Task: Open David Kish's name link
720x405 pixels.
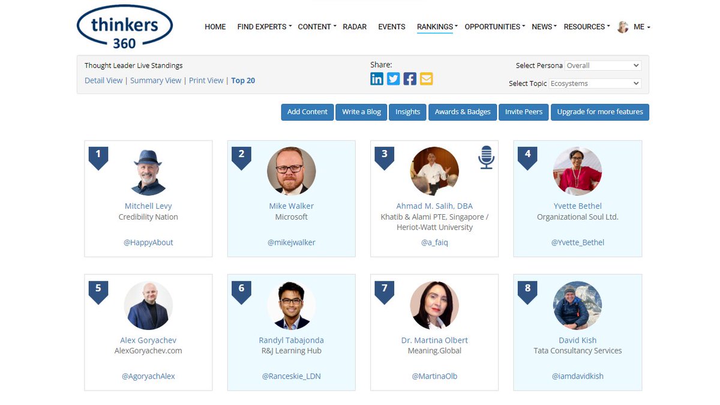Action: tap(578, 340)
